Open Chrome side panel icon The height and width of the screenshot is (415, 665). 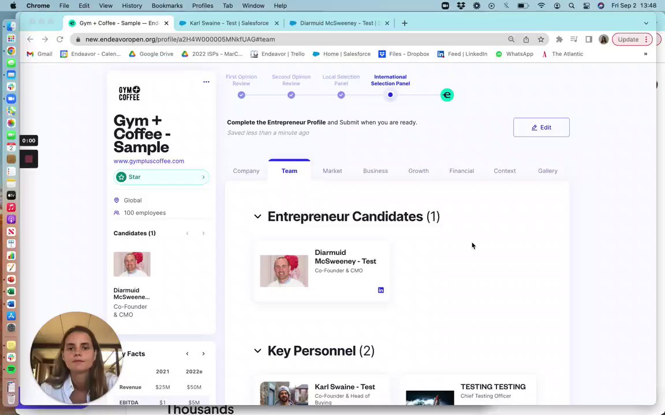pos(589,39)
